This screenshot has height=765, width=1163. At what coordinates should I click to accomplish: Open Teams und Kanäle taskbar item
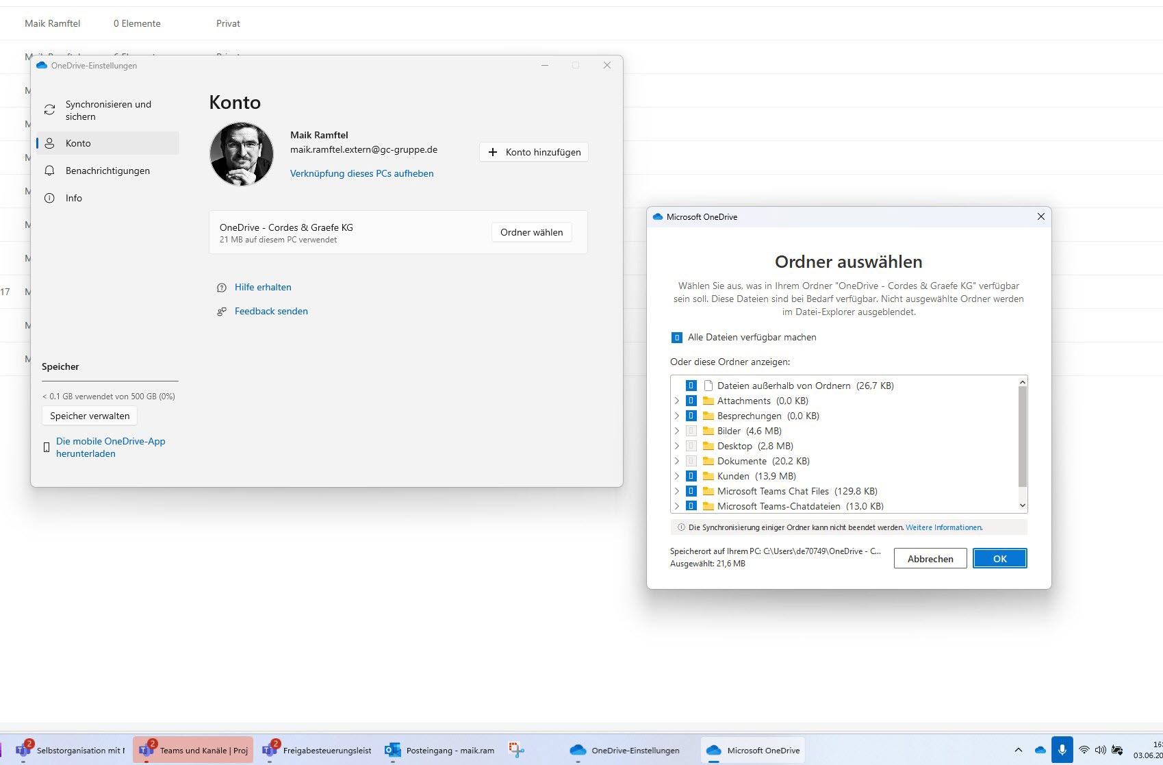pyautogui.click(x=193, y=750)
